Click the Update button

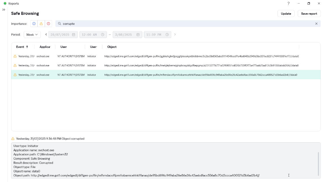pyautogui.click(x=286, y=13)
